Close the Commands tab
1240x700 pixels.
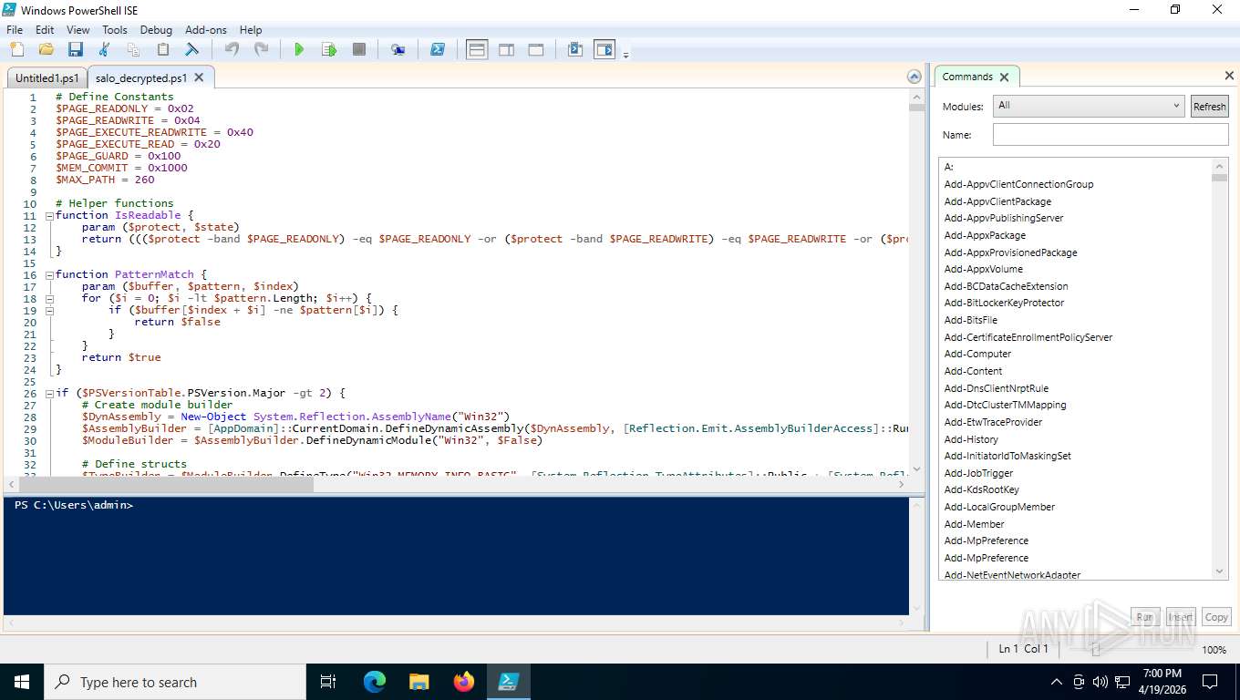point(1004,77)
